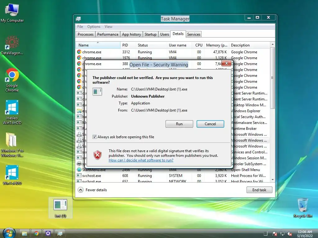The height and width of the screenshot is (238, 318).
Task: Sort by the CPU column header
Action: pyautogui.click(x=198, y=45)
